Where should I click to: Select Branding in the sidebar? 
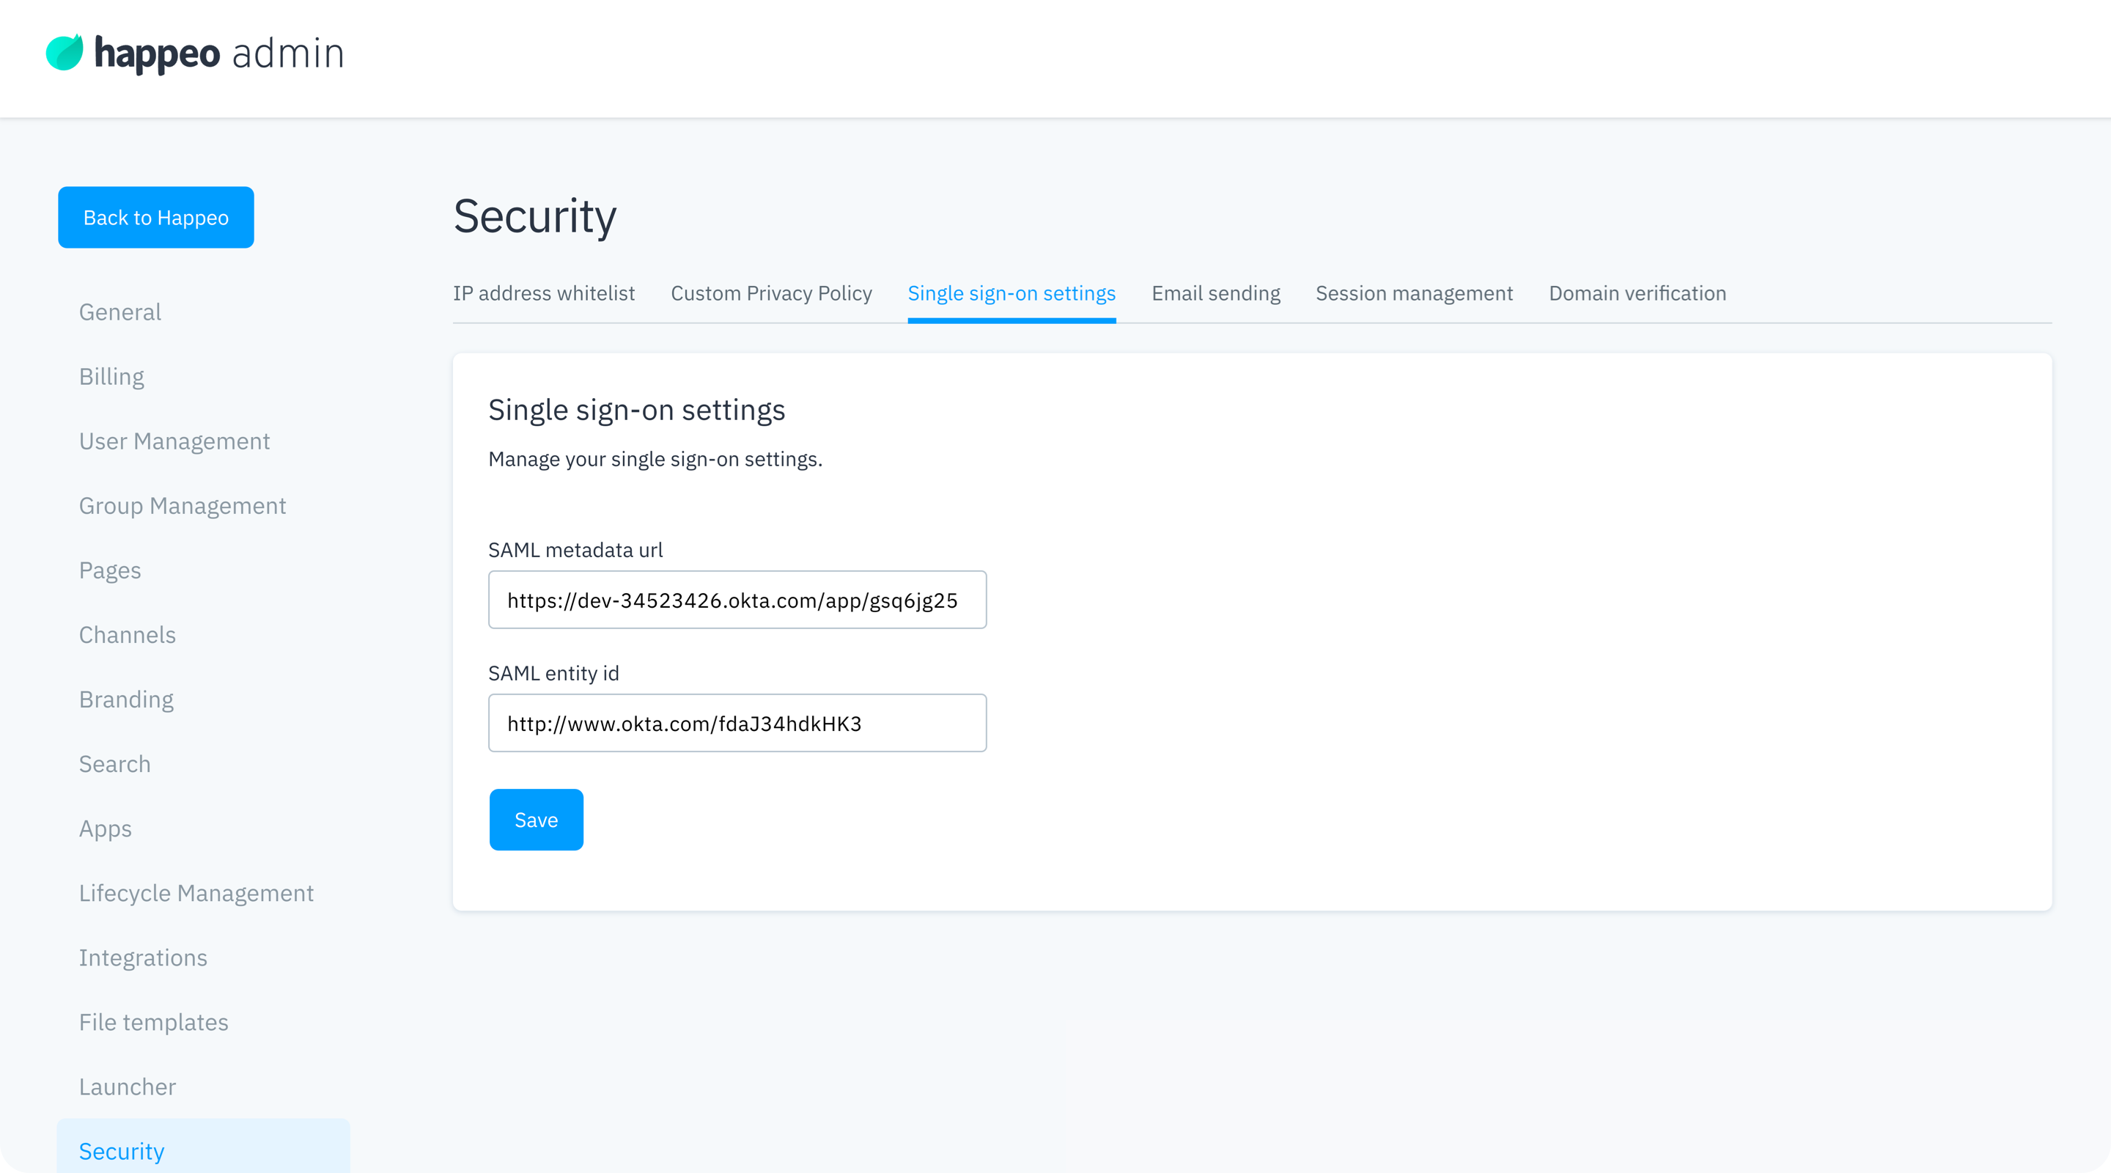pyautogui.click(x=126, y=699)
